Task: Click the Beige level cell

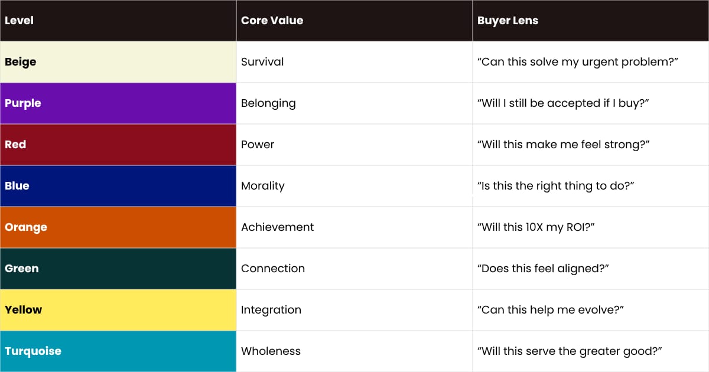Action: (118, 62)
